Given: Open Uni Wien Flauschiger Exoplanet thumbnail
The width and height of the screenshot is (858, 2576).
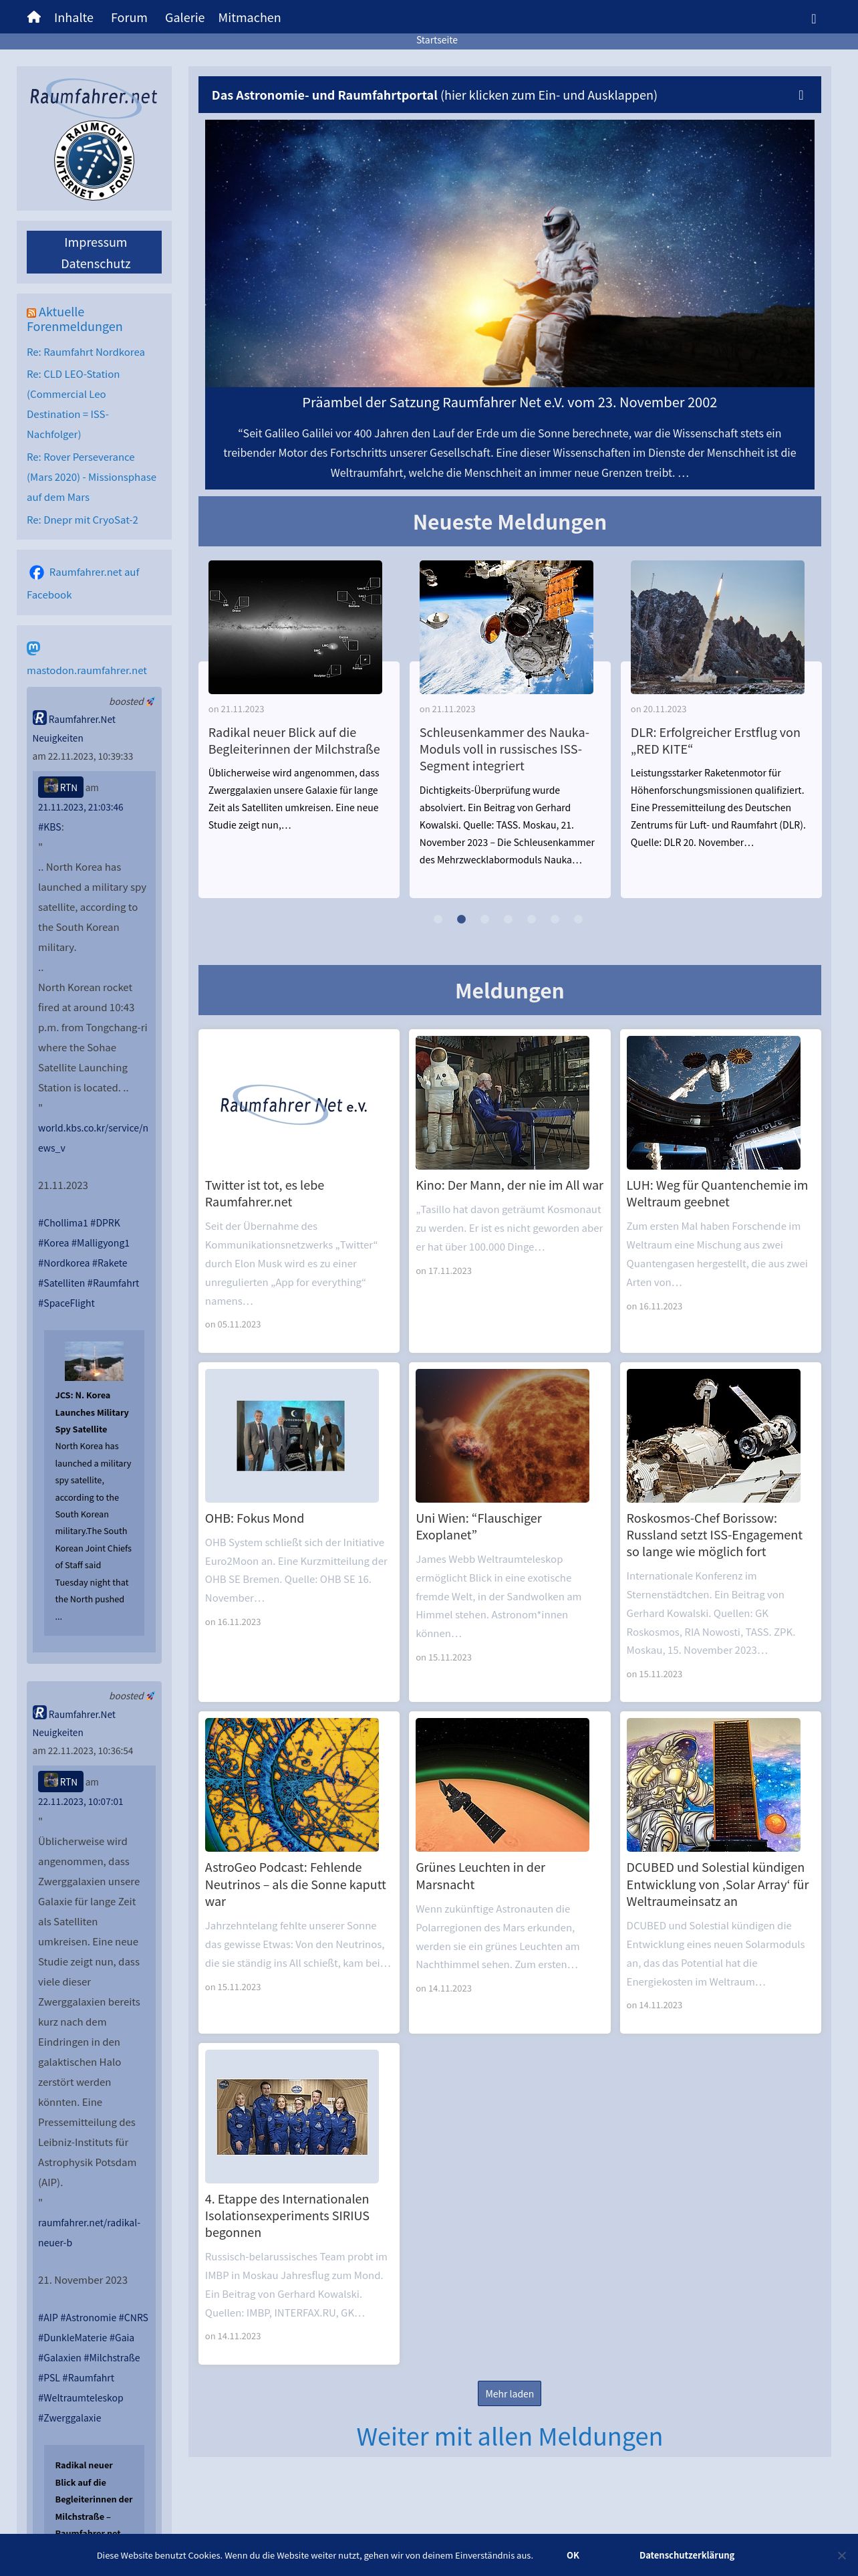Looking at the screenshot, I should 503,1436.
